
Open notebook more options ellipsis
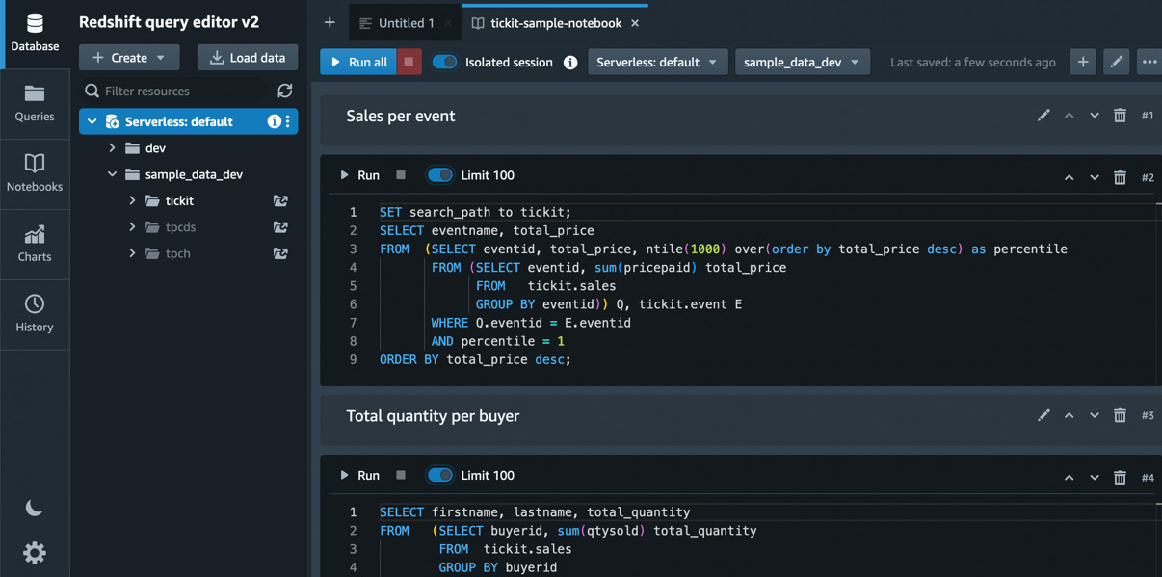tap(1149, 62)
